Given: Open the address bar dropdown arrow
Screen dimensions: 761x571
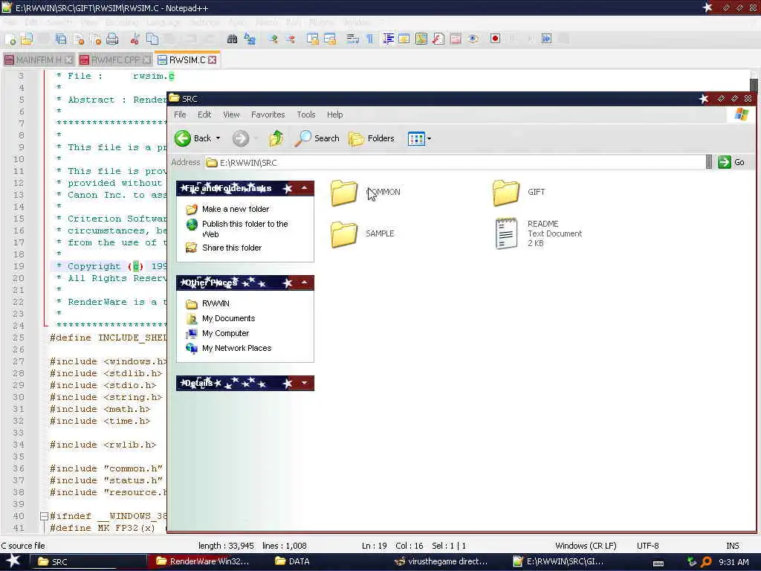Looking at the screenshot, I should tap(709, 162).
